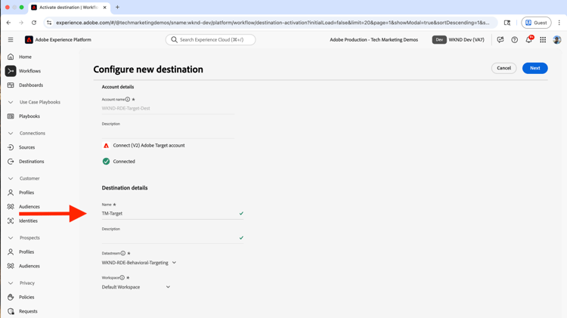Click the Account name info icon
Screen dimensions: 567x318
click(128, 99)
